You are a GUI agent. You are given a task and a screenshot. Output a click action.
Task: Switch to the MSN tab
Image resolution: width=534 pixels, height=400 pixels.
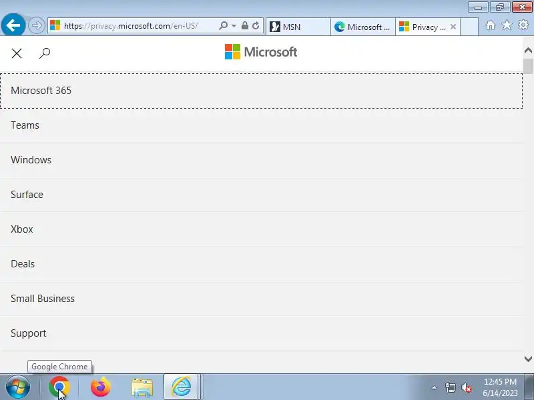pyautogui.click(x=298, y=27)
